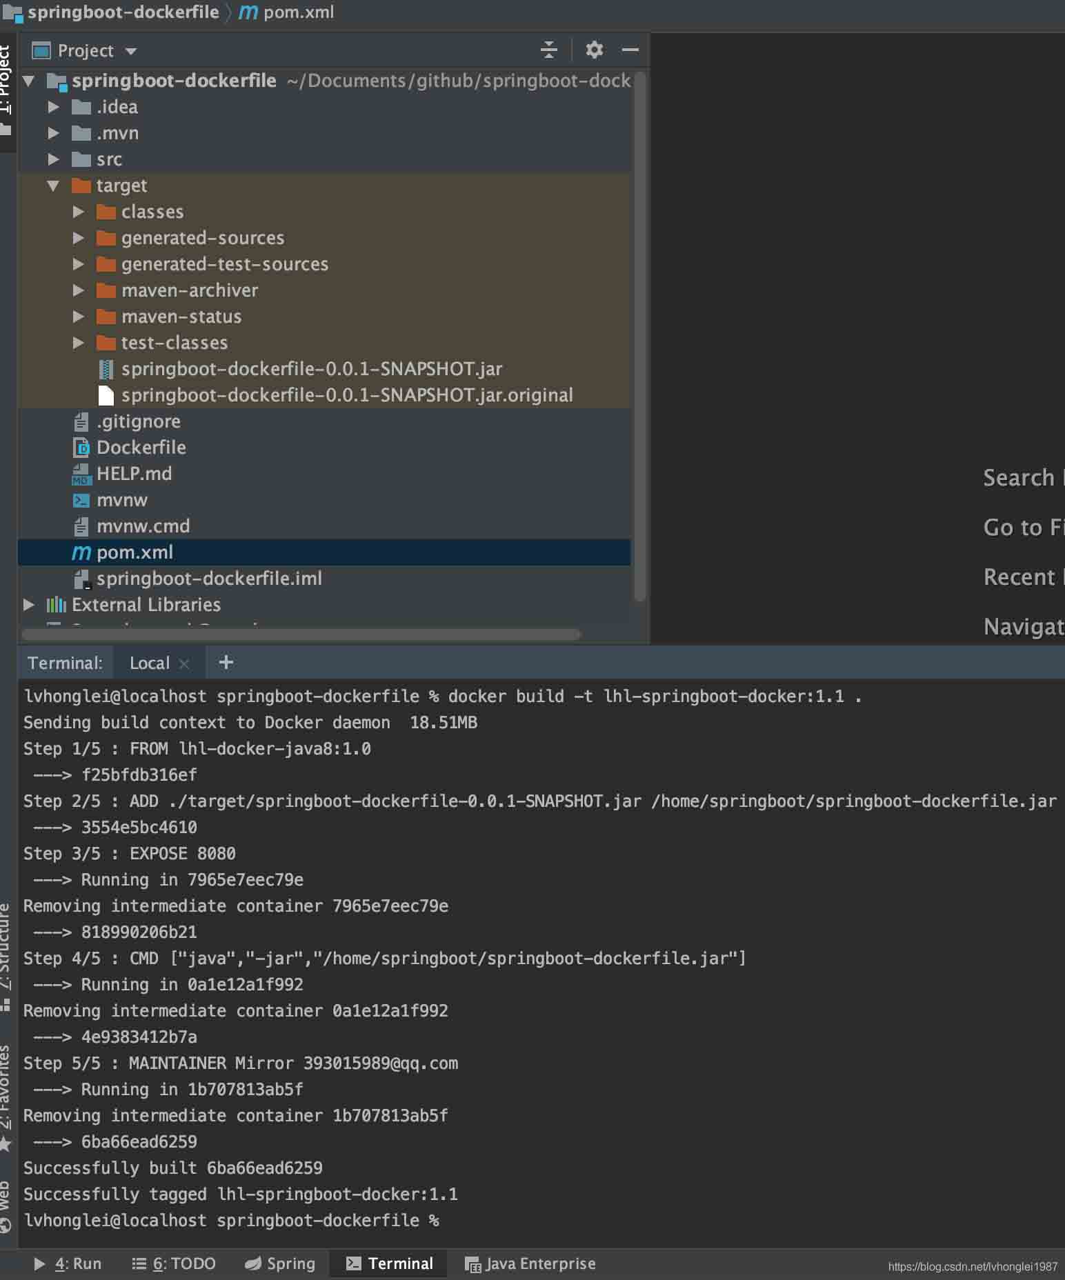
Task: Select the .gitignore file icon
Action: pos(81,421)
